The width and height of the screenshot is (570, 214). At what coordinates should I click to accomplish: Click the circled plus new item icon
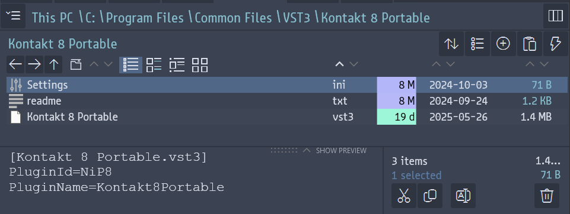(x=504, y=44)
